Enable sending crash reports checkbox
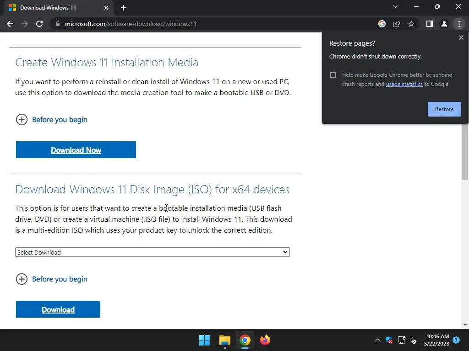The height and width of the screenshot is (351, 469). coord(333,75)
